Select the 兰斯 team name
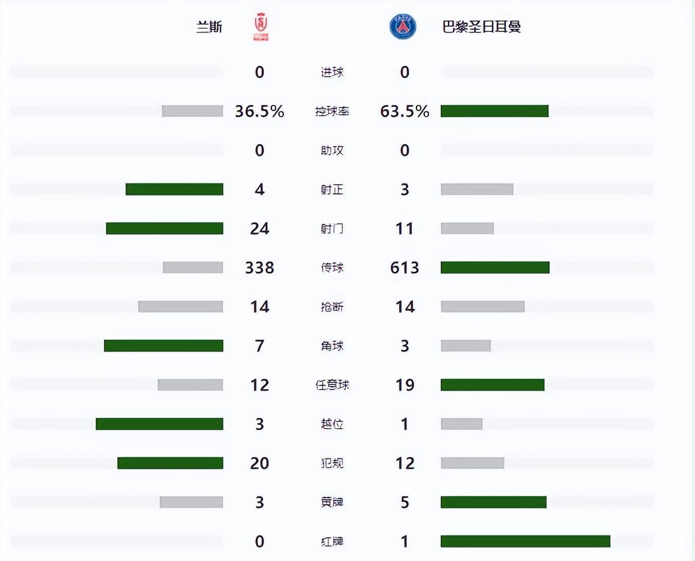The width and height of the screenshot is (695, 561). click(209, 27)
